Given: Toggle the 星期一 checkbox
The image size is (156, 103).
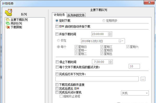Looking at the screenshot, I should tap(76, 50).
